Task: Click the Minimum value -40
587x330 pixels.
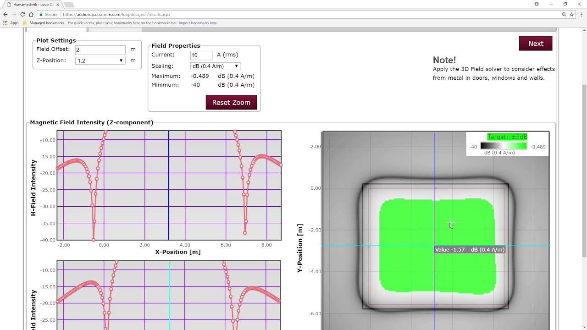Action: [x=195, y=85]
